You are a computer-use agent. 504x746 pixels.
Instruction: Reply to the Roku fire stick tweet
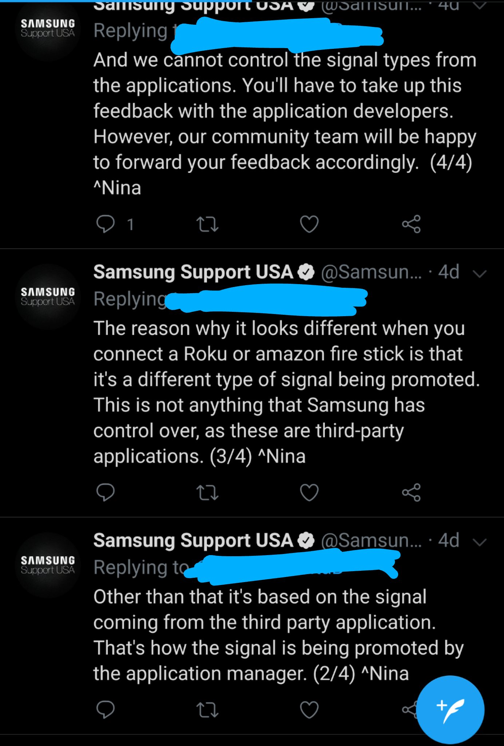click(106, 492)
